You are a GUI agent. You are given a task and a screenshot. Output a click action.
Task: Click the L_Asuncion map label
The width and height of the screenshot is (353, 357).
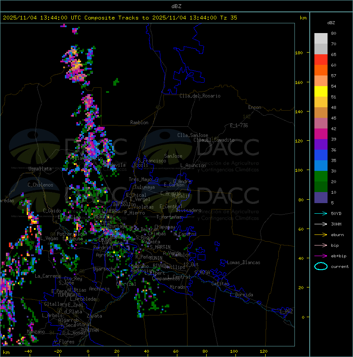(193, 165)
